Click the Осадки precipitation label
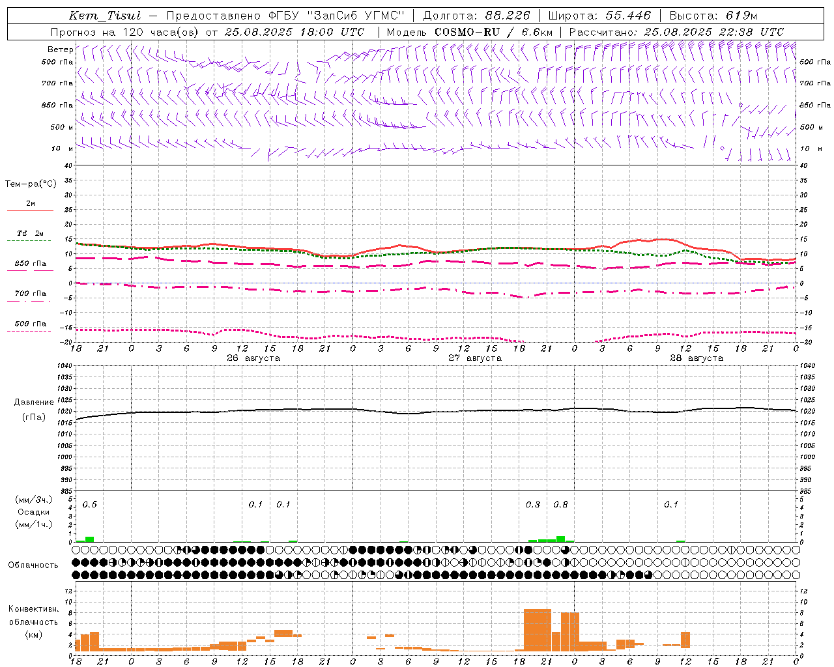This screenshot has height=667, width=834. click(x=33, y=512)
